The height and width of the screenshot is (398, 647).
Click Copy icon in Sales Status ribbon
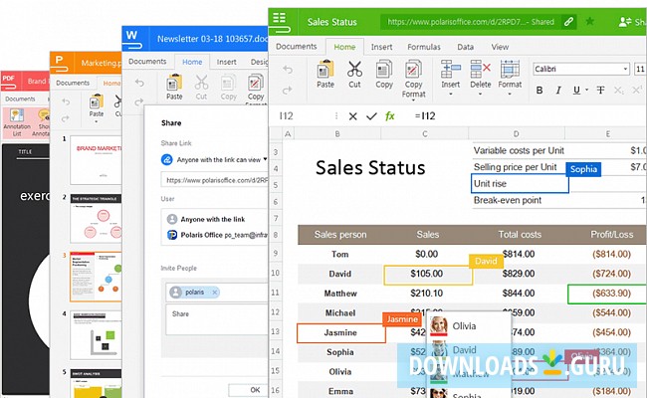point(384,70)
